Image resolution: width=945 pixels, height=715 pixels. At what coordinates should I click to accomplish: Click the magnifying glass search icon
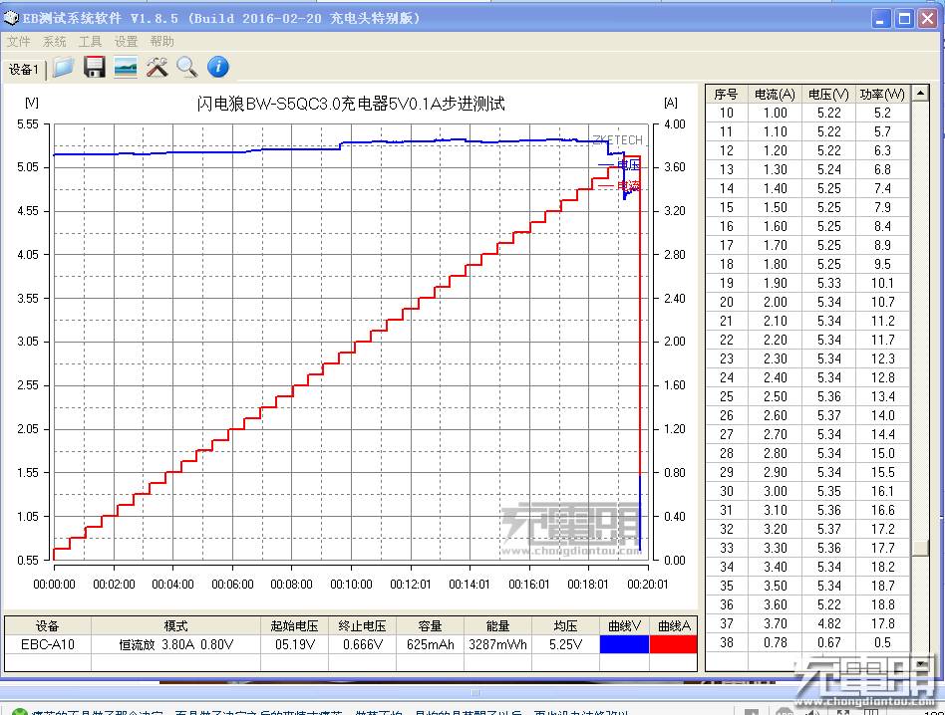186,68
